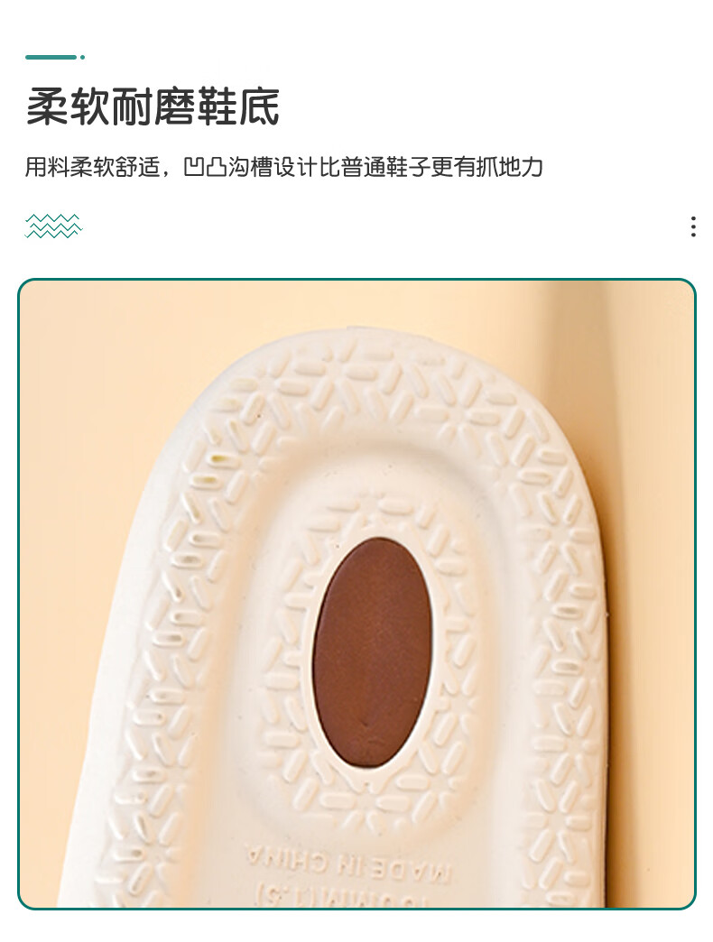This screenshot has height=942, width=713.
Task: Click the brown oval pad on the sole
Action: point(373,653)
